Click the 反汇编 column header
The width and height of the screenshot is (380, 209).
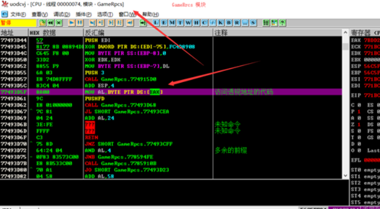click(x=148, y=32)
